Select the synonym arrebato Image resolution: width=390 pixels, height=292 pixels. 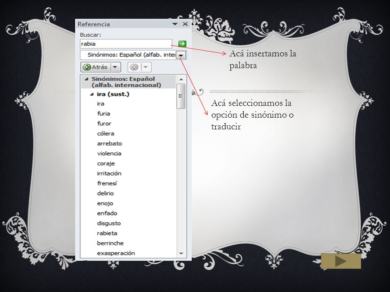pos(109,144)
